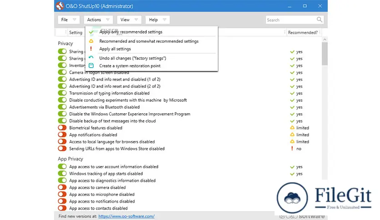
Task: Click the vertical scrollbar thumb
Action: point(325,54)
